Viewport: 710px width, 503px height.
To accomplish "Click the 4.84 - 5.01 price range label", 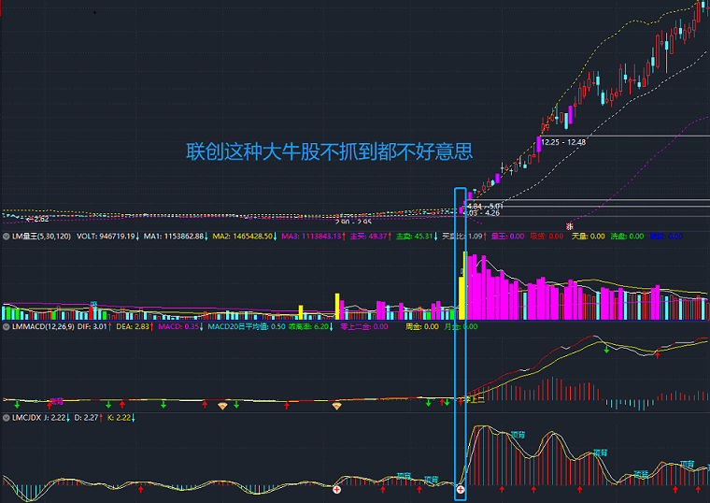I will click(x=485, y=207).
